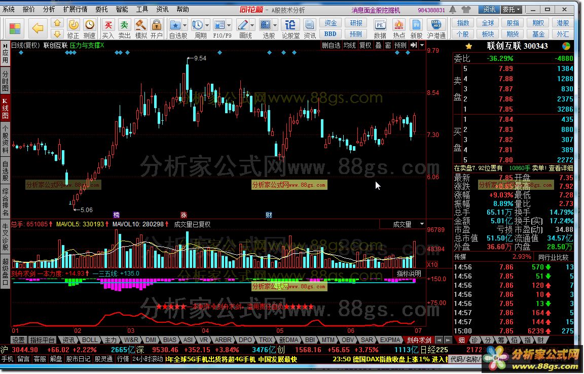
Task: Open the 报价 menu
Action: pyautogui.click(x=29, y=9)
